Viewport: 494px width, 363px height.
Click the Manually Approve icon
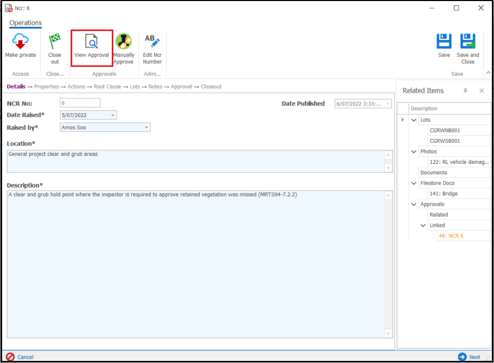(x=124, y=42)
